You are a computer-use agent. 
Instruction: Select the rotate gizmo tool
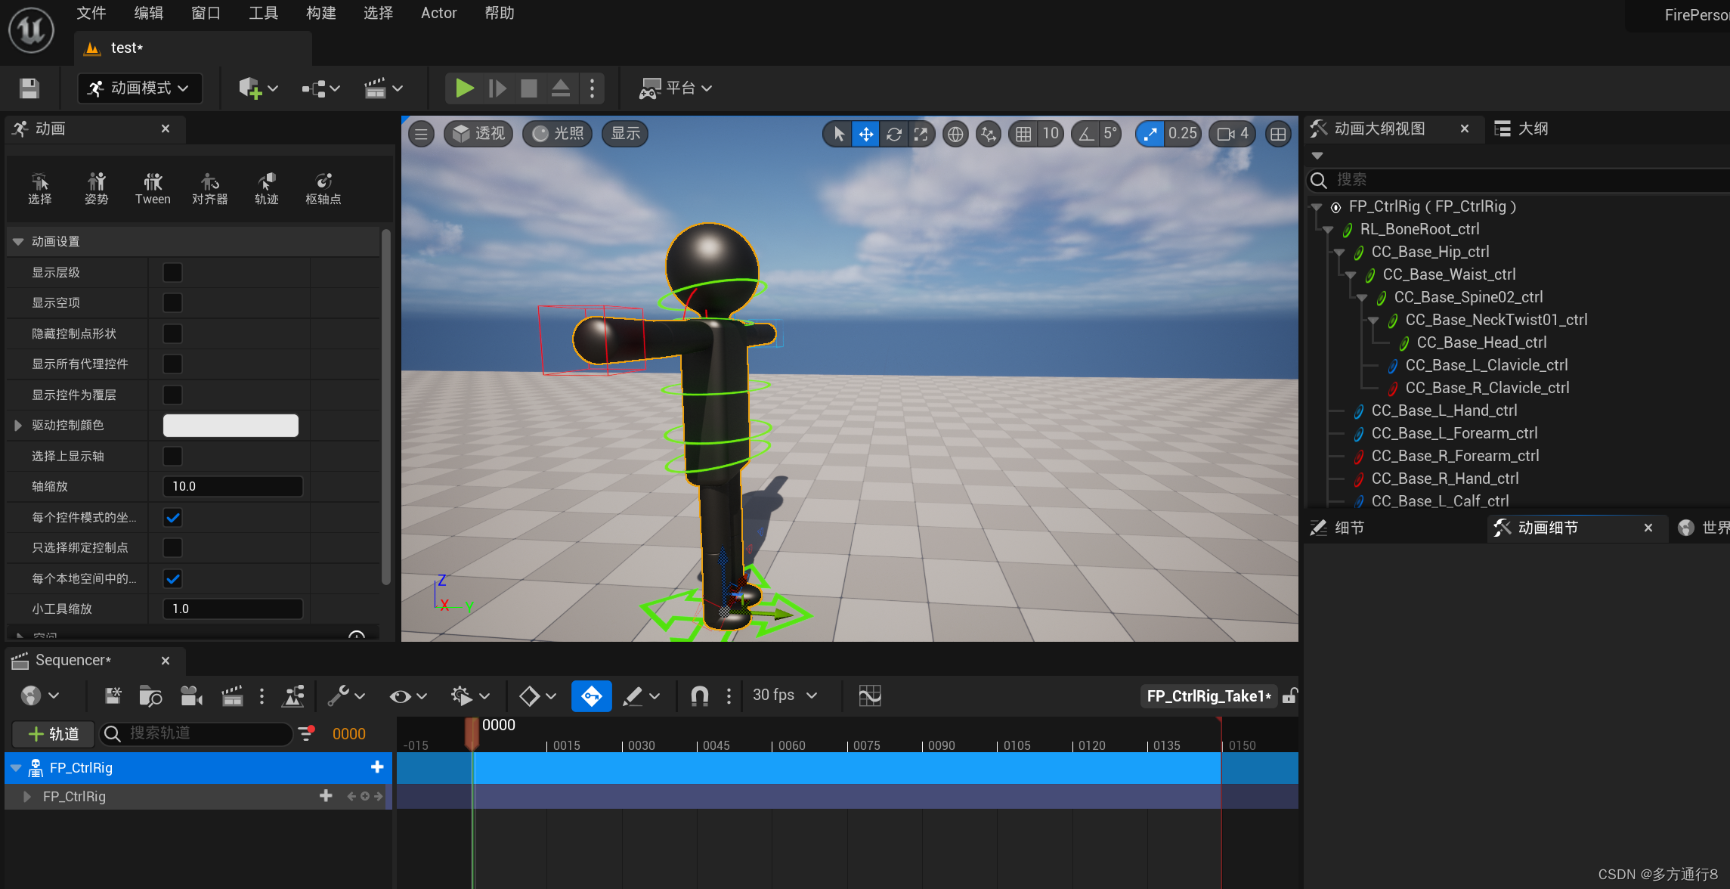pyautogui.click(x=894, y=135)
